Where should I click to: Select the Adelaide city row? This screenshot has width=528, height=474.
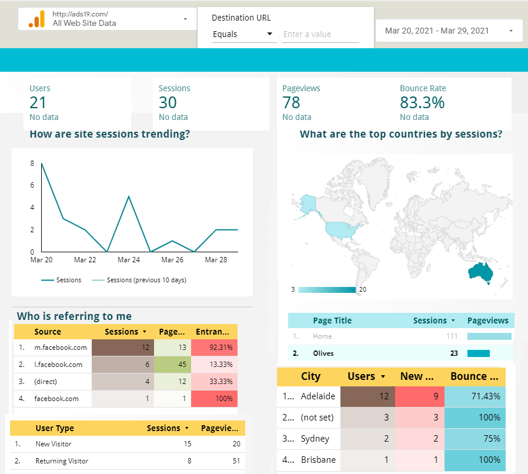tap(318, 396)
